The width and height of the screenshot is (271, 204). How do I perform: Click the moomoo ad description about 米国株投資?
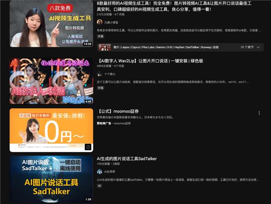135,118
